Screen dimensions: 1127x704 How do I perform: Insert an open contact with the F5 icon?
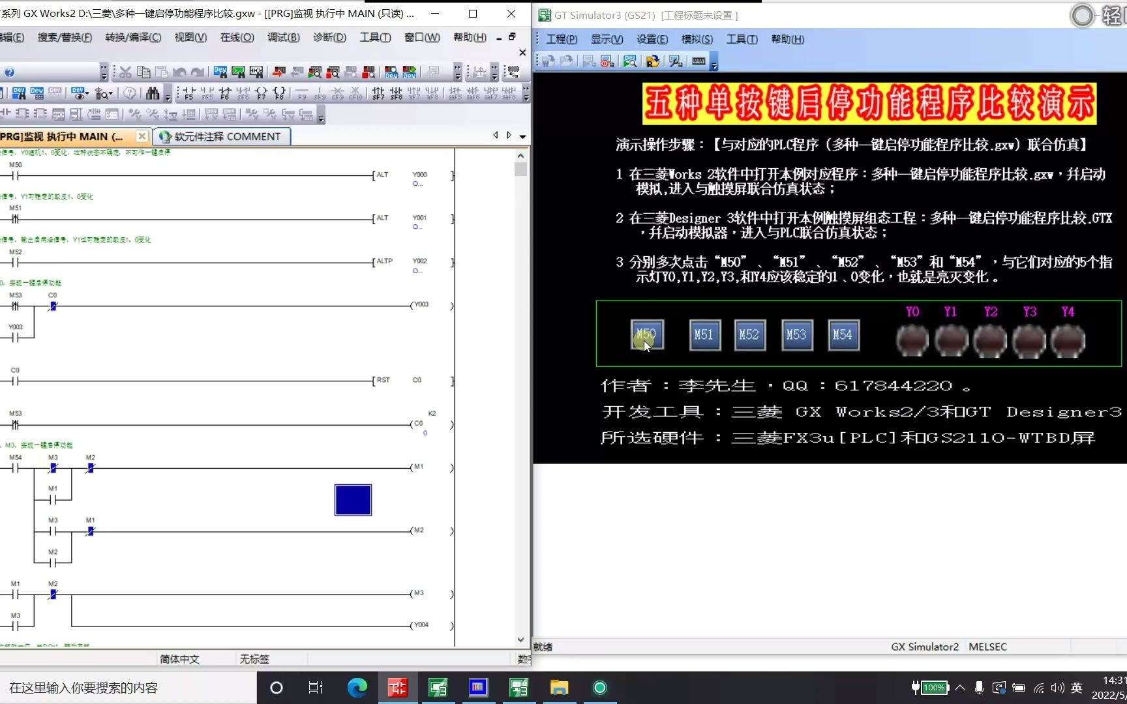pyautogui.click(x=188, y=91)
